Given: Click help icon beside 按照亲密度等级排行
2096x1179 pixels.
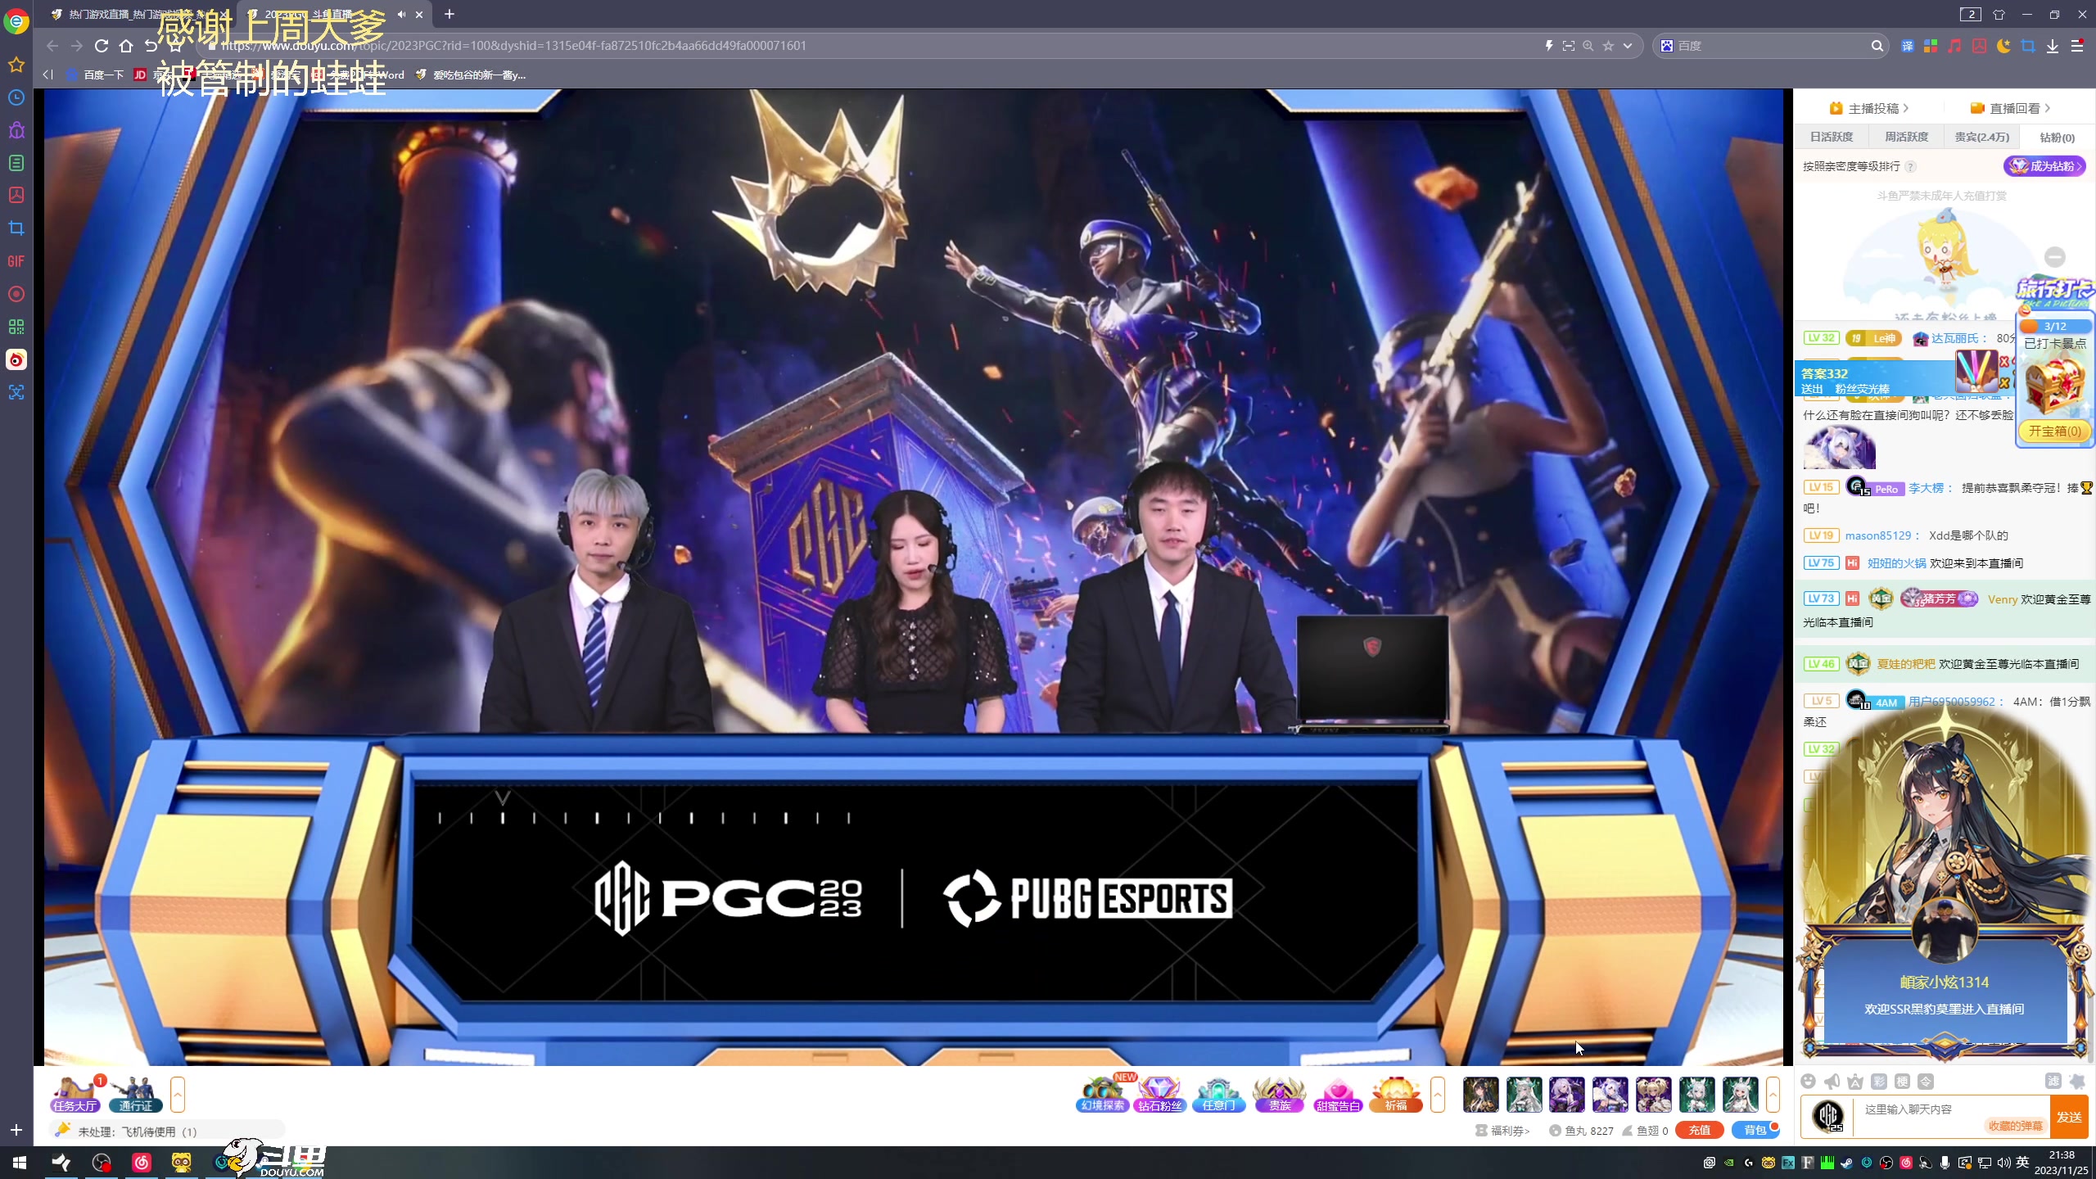Looking at the screenshot, I should [x=1910, y=166].
